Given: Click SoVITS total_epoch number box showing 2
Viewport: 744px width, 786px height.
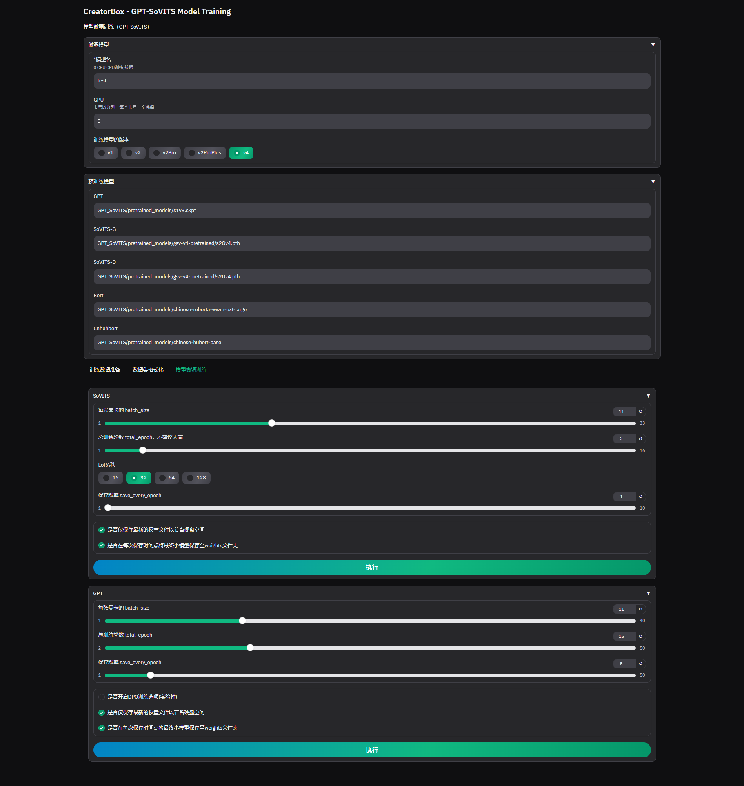Looking at the screenshot, I should [x=624, y=438].
